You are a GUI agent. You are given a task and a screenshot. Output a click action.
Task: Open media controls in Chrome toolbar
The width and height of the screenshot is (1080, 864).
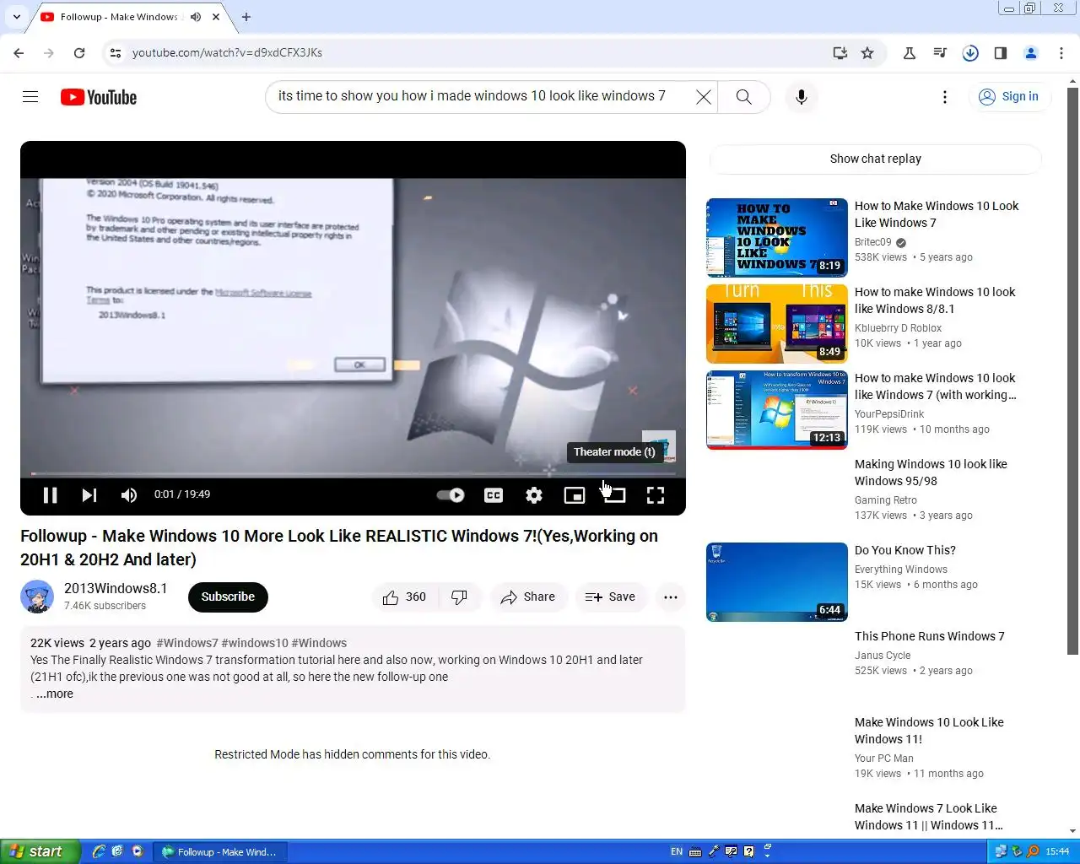pyautogui.click(x=940, y=52)
